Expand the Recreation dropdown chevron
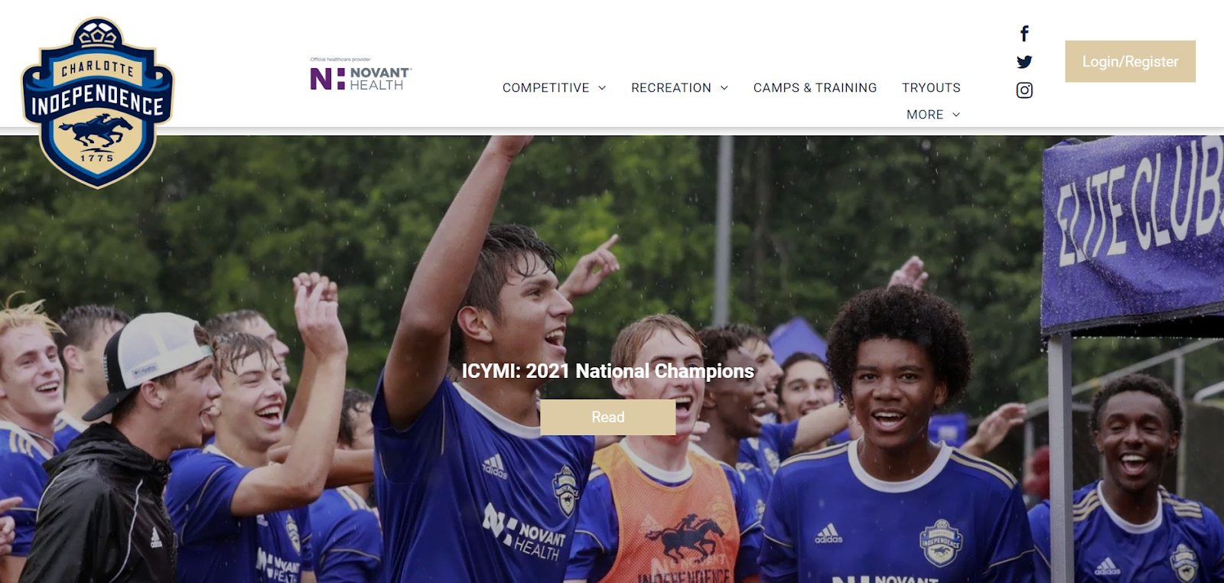 point(724,88)
